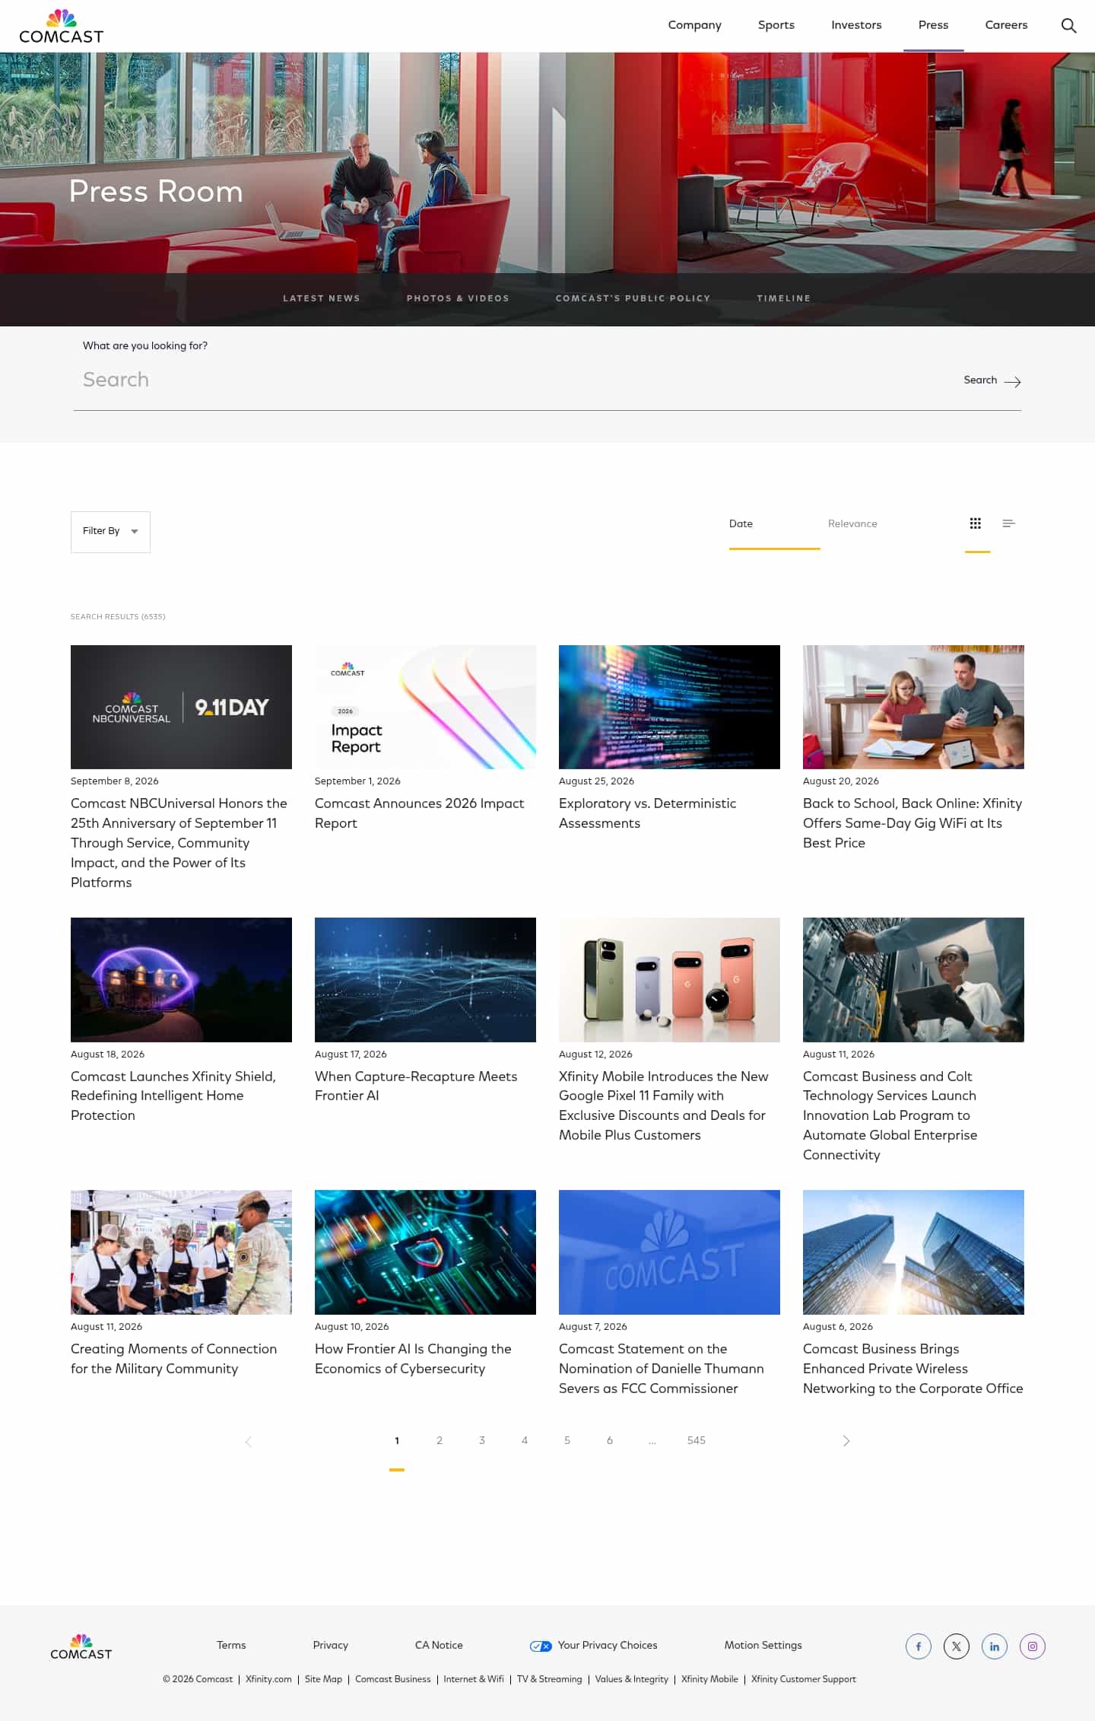The height and width of the screenshot is (1721, 1095).
Task: Open Comcast Business and Colt Technology article
Action: coord(890,1115)
